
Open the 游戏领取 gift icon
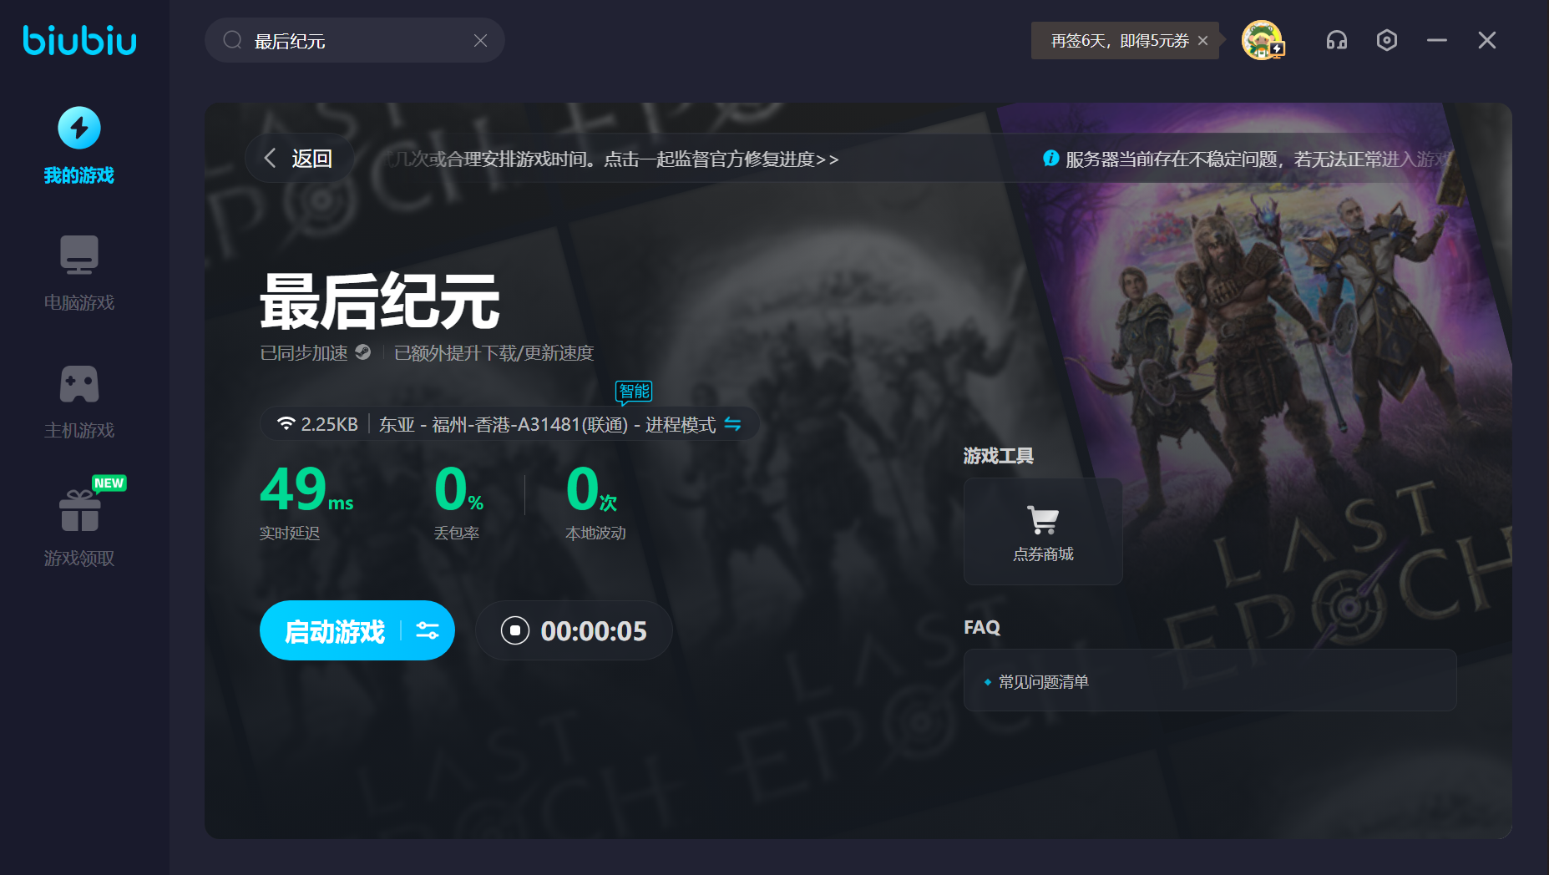(x=79, y=511)
